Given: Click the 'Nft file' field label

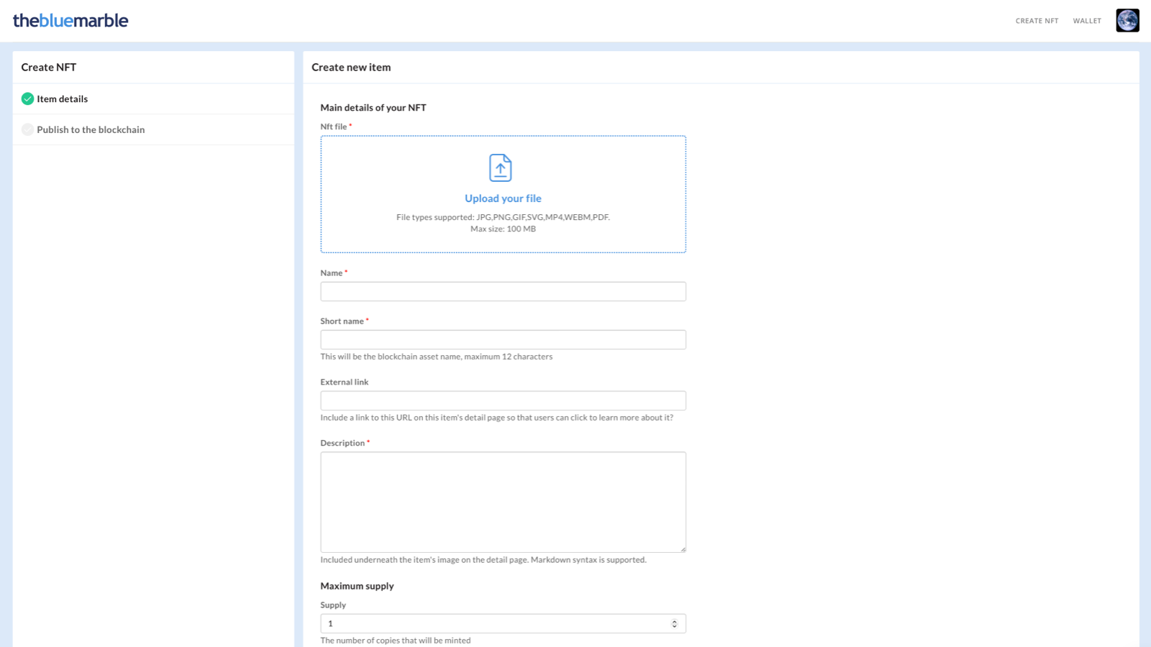Looking at the screenshot, I should (x=334, y=127).
